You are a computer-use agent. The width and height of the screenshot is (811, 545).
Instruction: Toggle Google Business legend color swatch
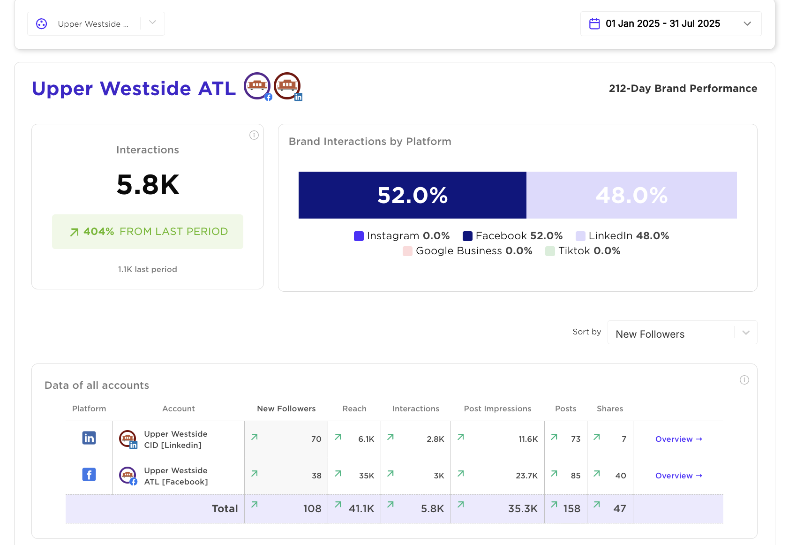[x=407, y=251]
